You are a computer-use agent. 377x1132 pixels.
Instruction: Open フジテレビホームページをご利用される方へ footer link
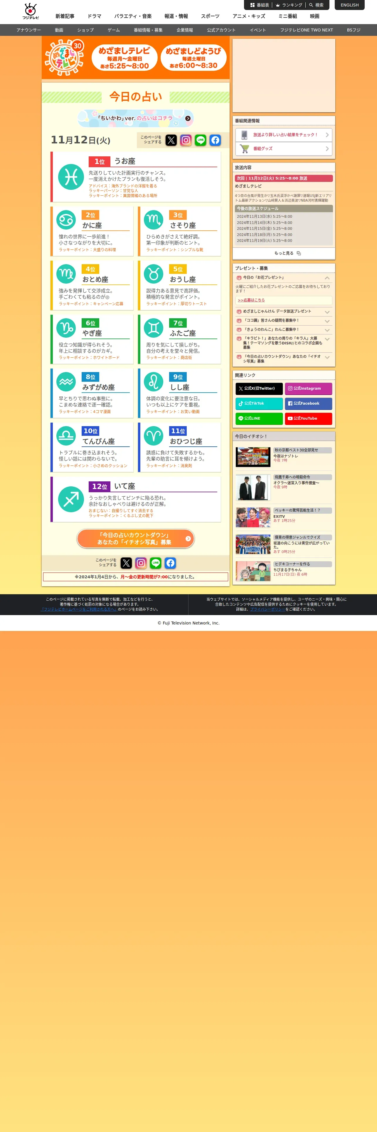point(79,609)
